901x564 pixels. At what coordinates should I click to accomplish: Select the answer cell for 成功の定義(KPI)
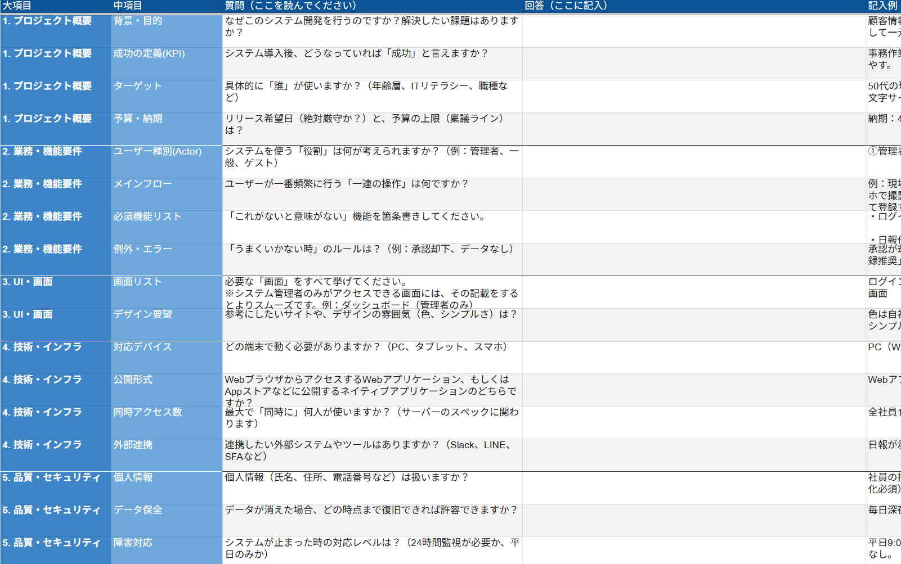693,64
